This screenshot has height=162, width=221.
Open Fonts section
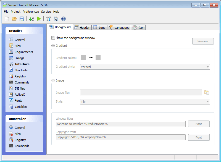[16, 101]
